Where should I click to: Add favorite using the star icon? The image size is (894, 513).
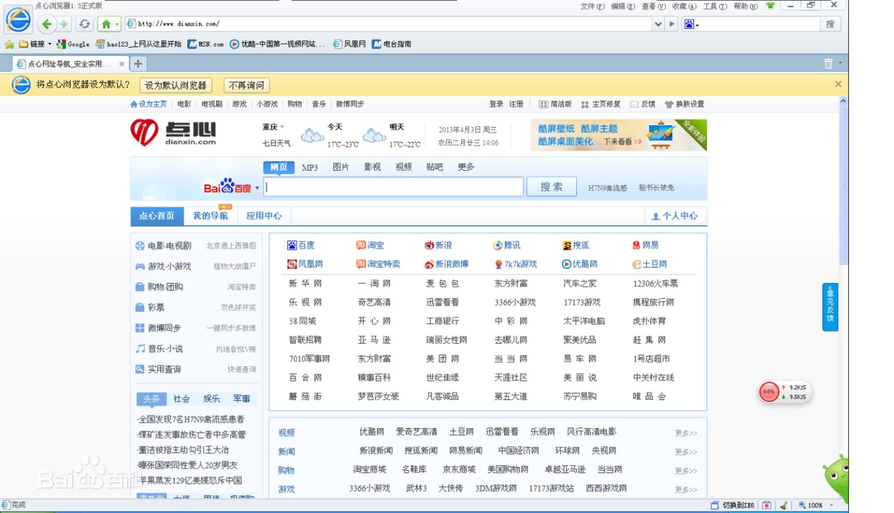click(x=9, y=44)
